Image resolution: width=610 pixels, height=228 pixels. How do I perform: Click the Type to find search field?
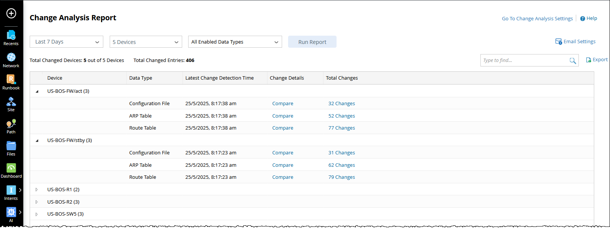point(524,60)
